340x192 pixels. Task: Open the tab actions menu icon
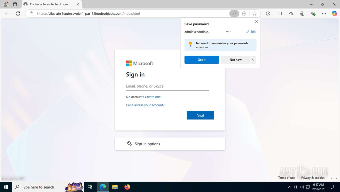tap(15, 4)
